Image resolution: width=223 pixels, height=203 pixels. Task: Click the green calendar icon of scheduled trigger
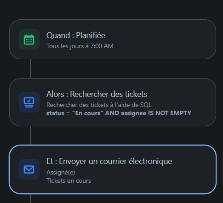click(29, 39)
